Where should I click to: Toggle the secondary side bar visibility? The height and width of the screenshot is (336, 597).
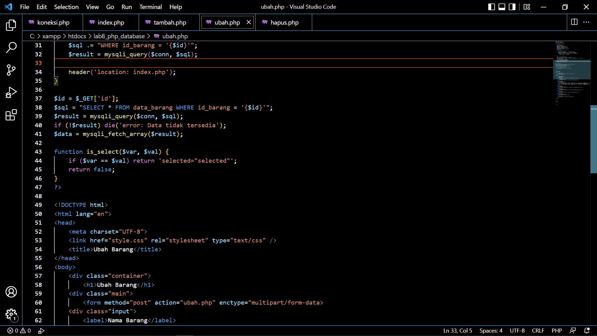coord(512,7)
